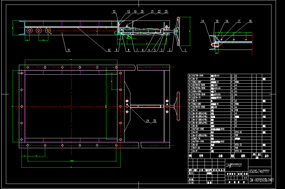Image resolution: width=285 pixels, height=189 pixels.
Task: Click balloon label 15 in the detail view
Action: (217, 21)
